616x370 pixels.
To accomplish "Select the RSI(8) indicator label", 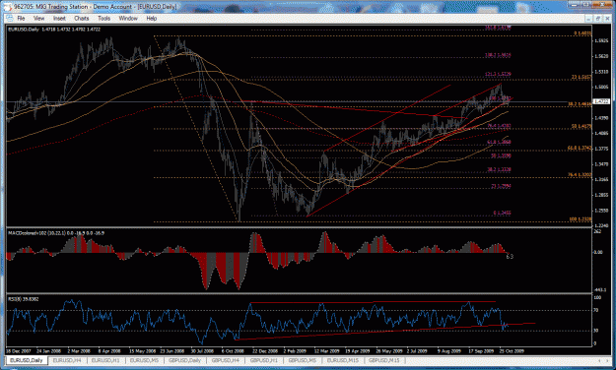I will coord(24,299).
